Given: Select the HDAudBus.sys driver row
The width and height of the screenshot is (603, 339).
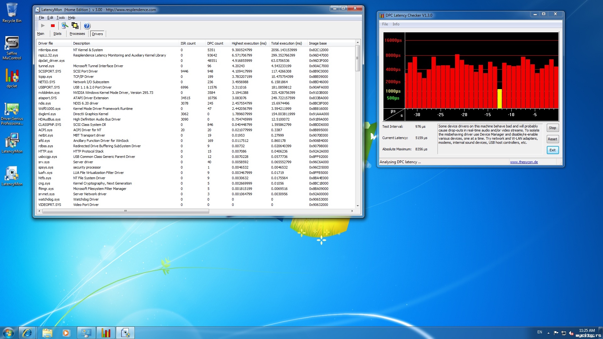Looking at the screenshot, I should 196,119.
